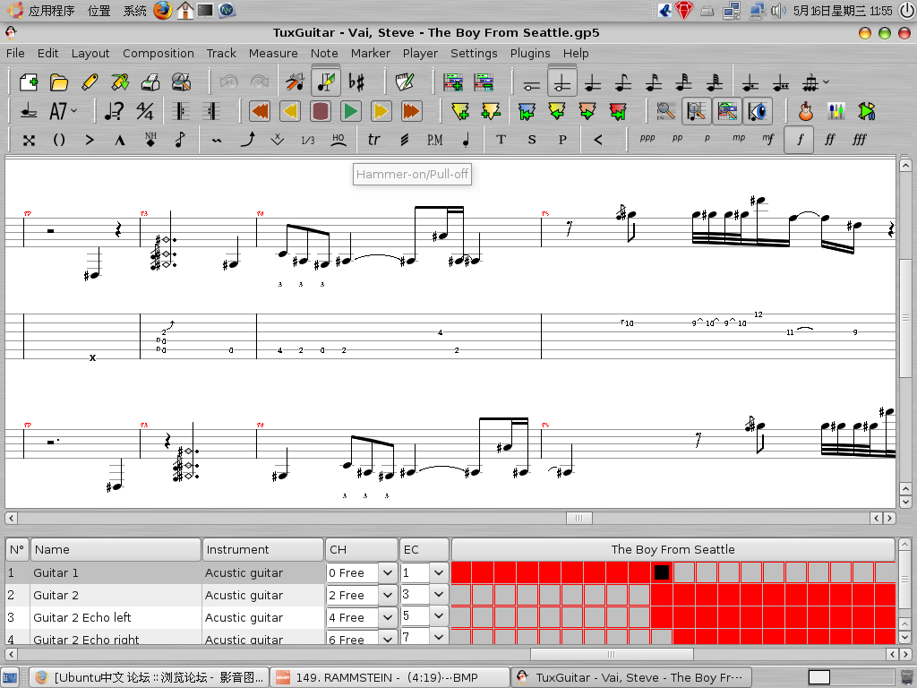Open the Track menu

221,53
